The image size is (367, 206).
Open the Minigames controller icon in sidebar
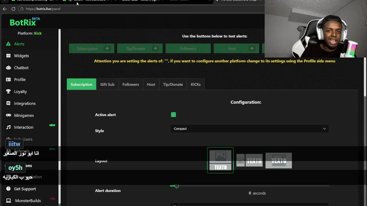(x=8, y=115)
